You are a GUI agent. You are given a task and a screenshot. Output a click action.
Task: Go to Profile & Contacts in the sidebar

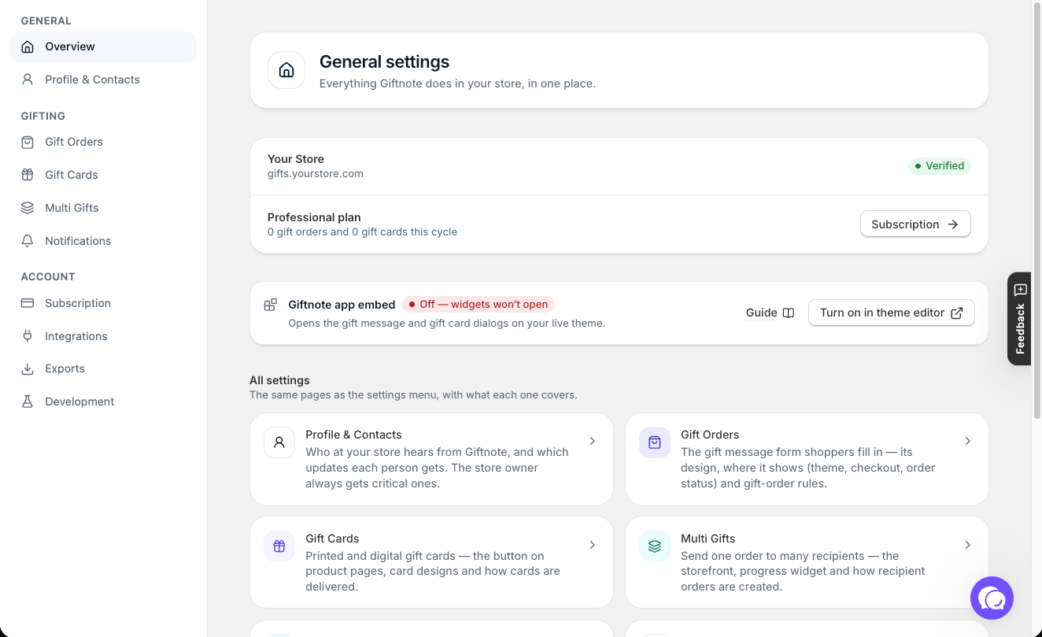pyautogui.click(x=103, y=80)
